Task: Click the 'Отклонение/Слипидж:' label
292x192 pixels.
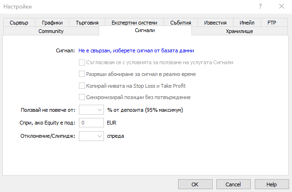Action: coord(48,136)
